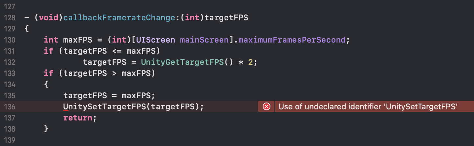Click the maximumFramesPerSecond property
The image size is (474, 146).
[292, 40]
